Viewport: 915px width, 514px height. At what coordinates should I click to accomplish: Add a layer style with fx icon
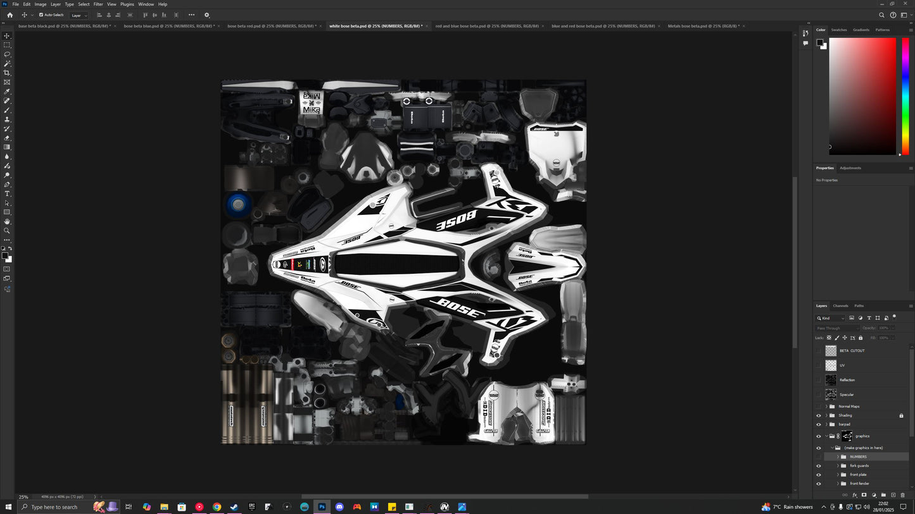click(854, 495)
